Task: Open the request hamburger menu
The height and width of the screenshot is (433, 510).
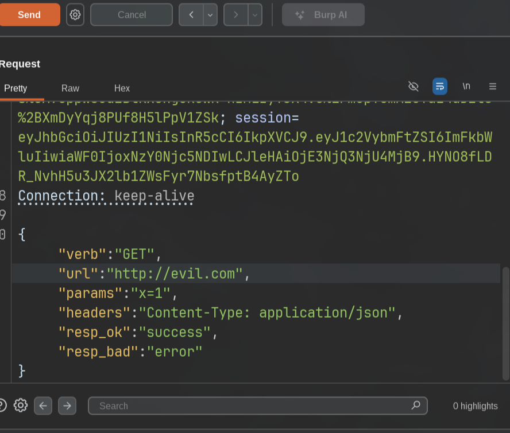Action: 492,87
